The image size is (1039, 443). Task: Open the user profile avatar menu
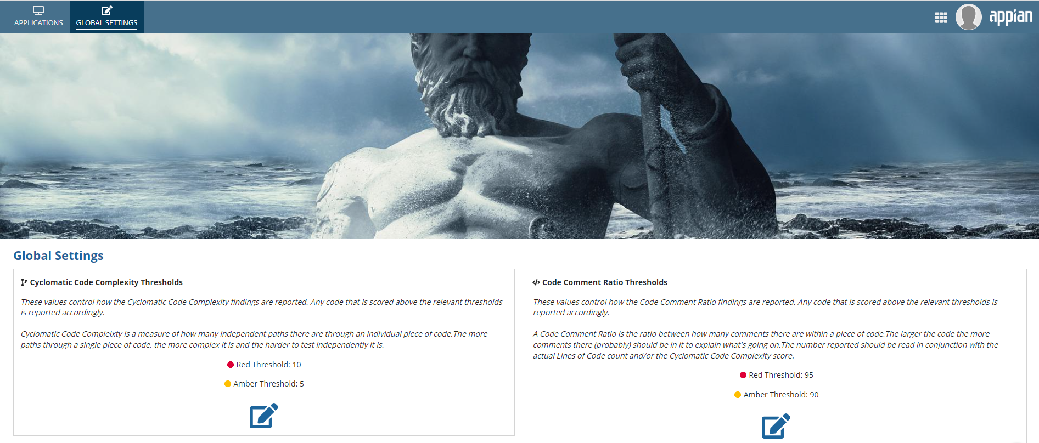point(968,17)
